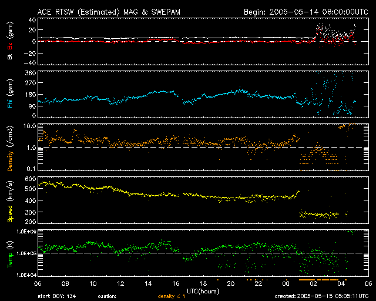Click inside the yellow Speed plot panel
The image size is (376, 301).
tap(203, 200)
